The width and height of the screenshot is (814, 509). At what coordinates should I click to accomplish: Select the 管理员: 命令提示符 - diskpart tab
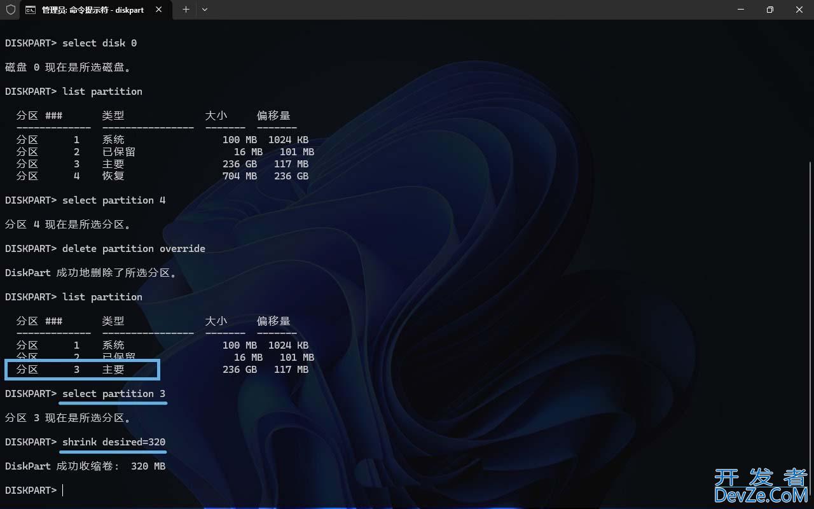click(95, 10)
